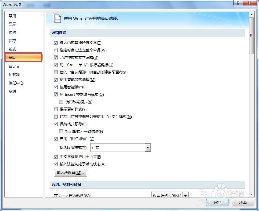The image size is (259, 211).
Task: Open the 保存 settings category
Action: point(12,41)
